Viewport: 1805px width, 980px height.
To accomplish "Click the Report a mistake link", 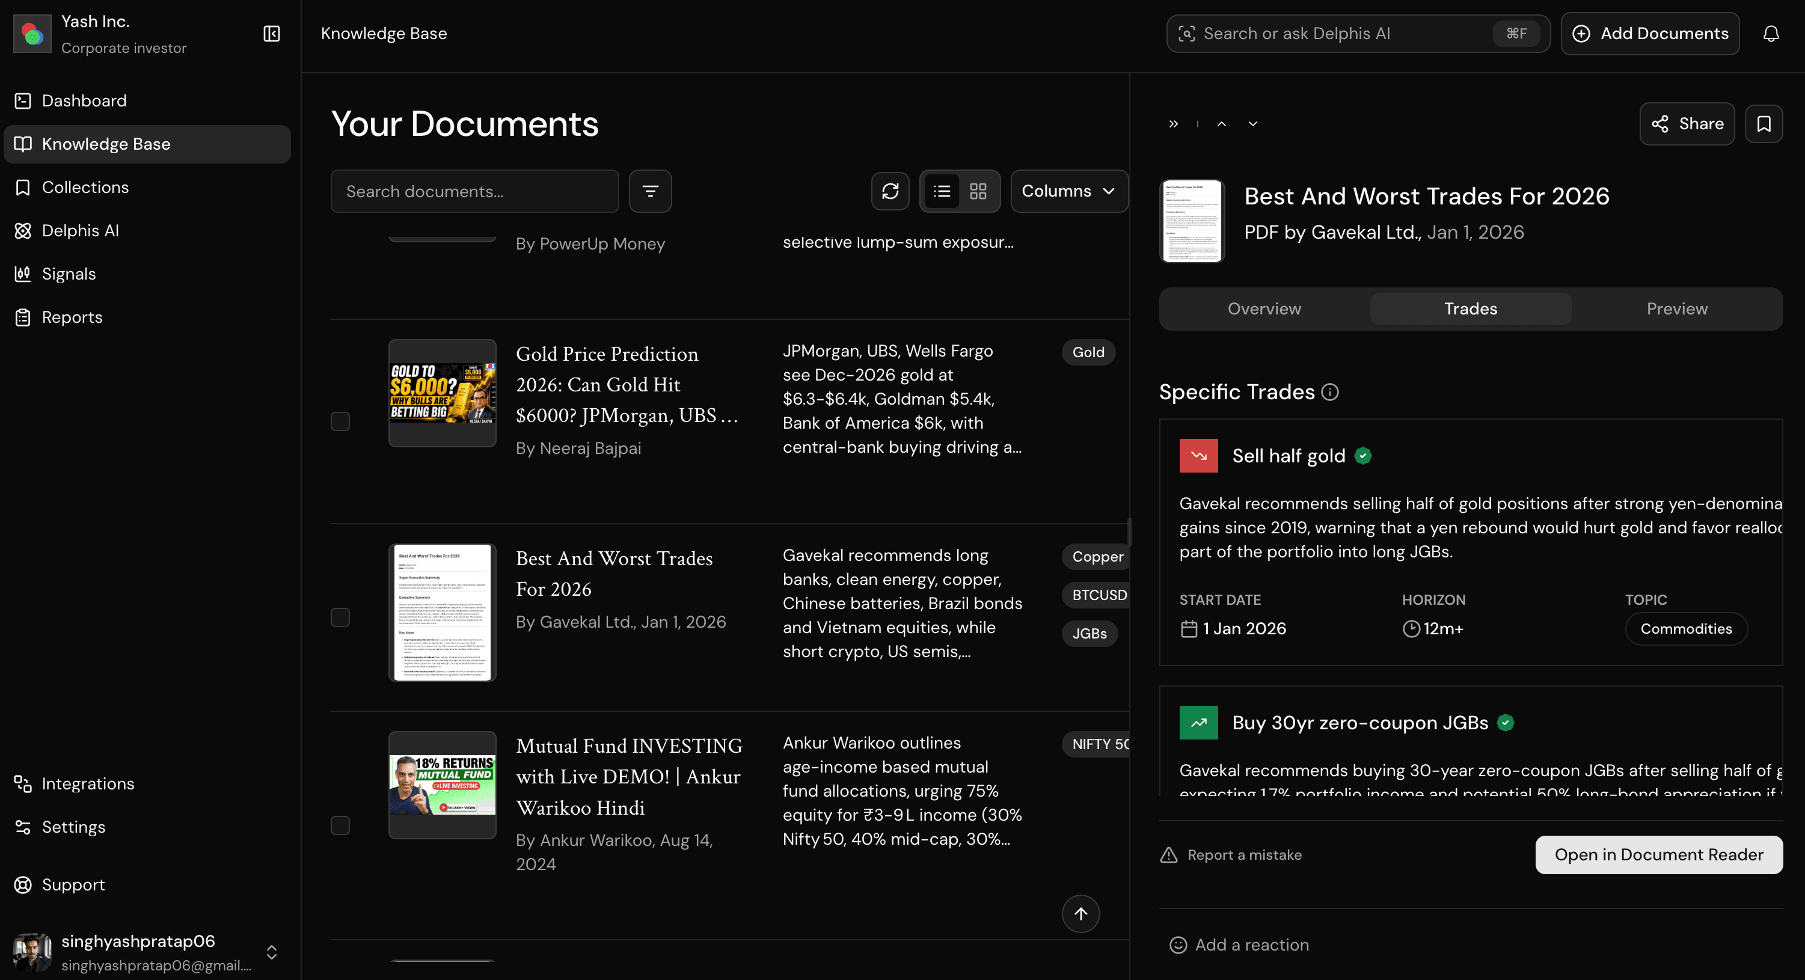I will [x=1231, y=856].
